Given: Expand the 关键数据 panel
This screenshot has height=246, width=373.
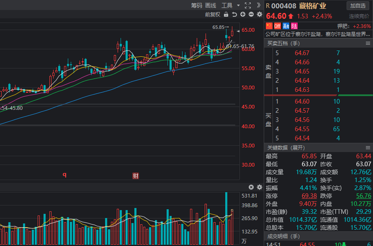Looking at the screenshot, I should pos(286,148).
